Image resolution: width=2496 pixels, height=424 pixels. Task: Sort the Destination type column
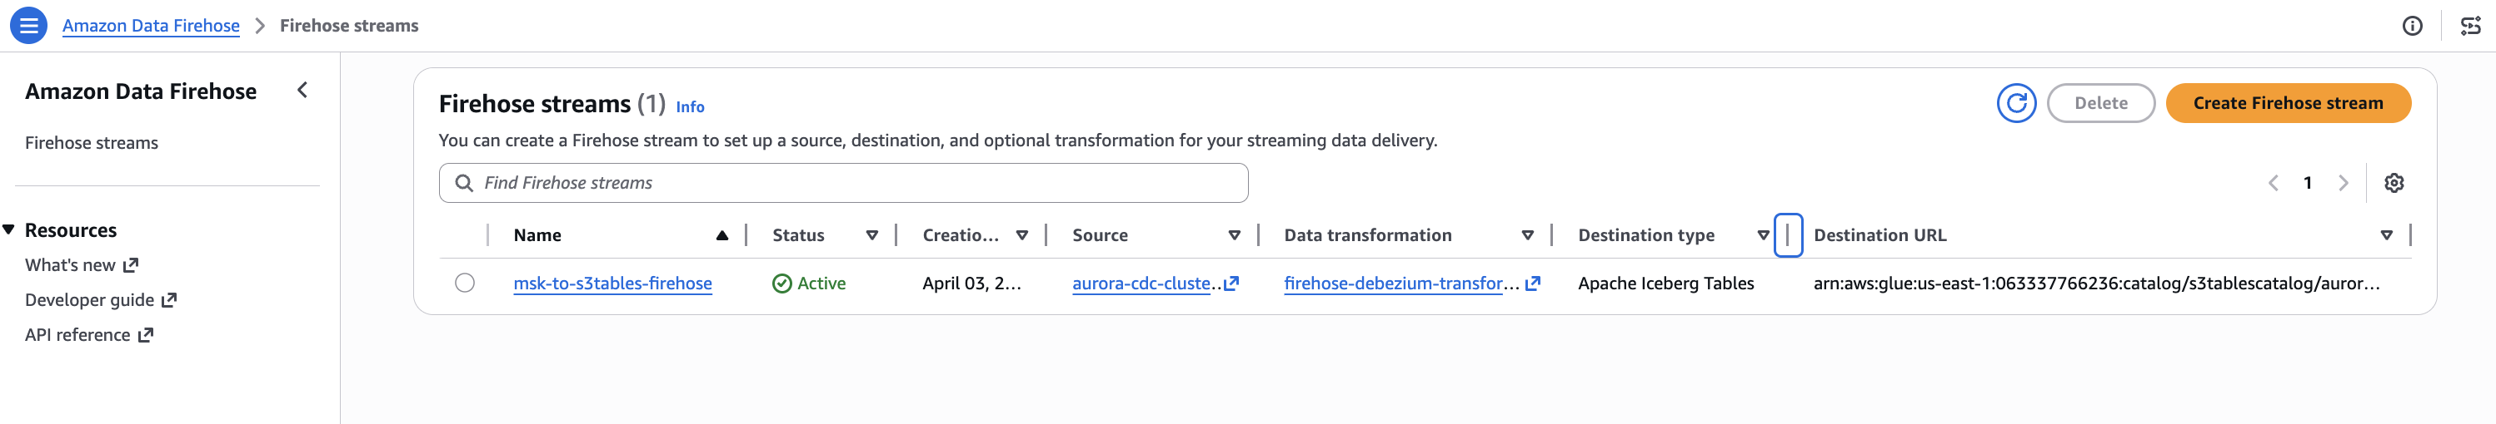coord(1764,235)
